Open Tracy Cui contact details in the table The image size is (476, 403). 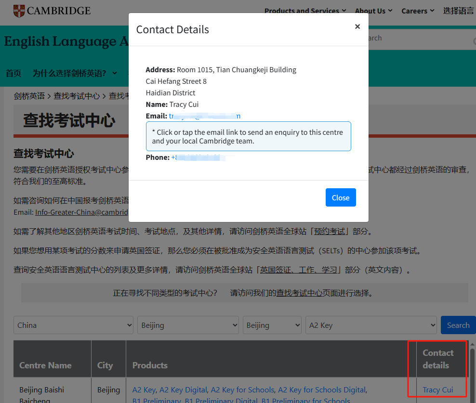pos(438,390)
